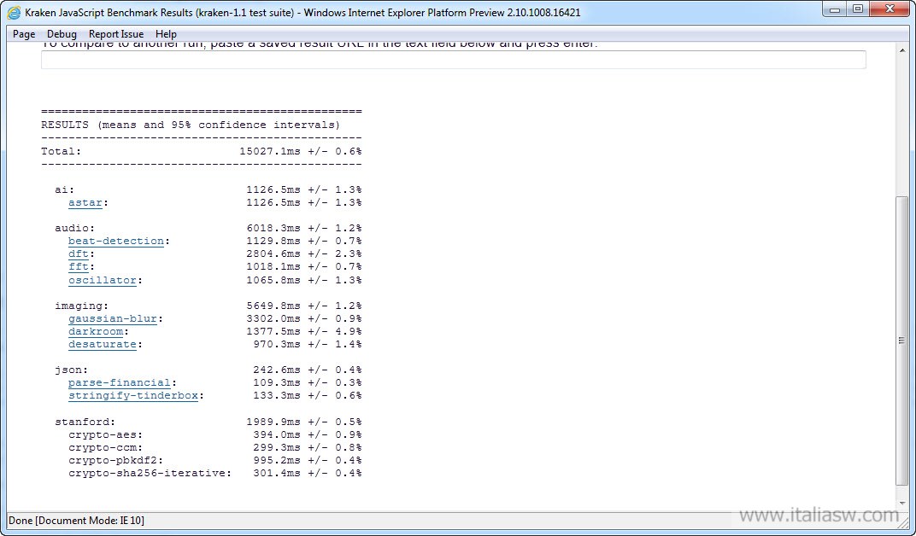This screenshot has width=916, height=536.
Task: Open the oscillator test link
Action: pyautogui.click(x=103, y=280)
